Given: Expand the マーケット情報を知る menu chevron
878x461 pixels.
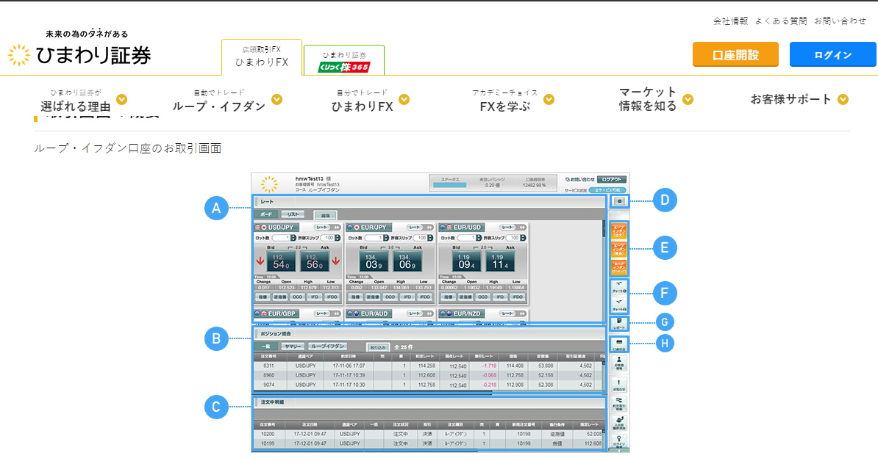Looking at the screenshot, I should click(688, 99).
